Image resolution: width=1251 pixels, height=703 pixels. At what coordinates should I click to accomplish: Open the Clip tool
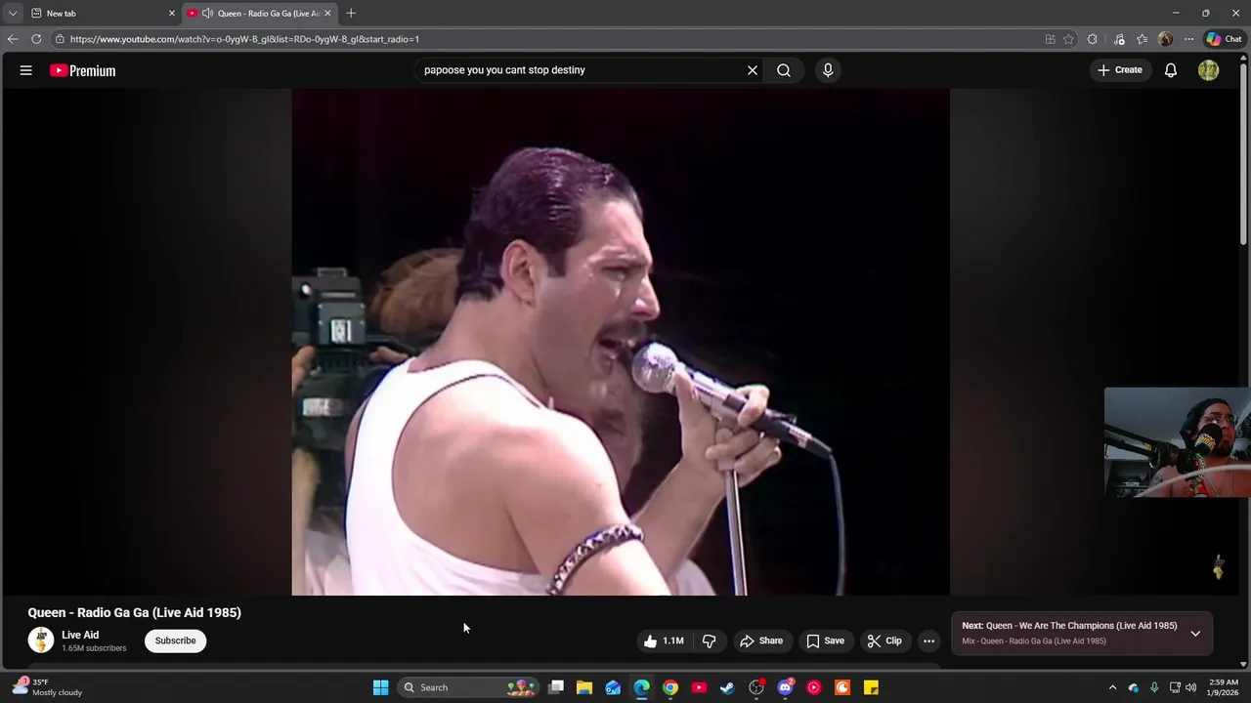tap(884, 641)
